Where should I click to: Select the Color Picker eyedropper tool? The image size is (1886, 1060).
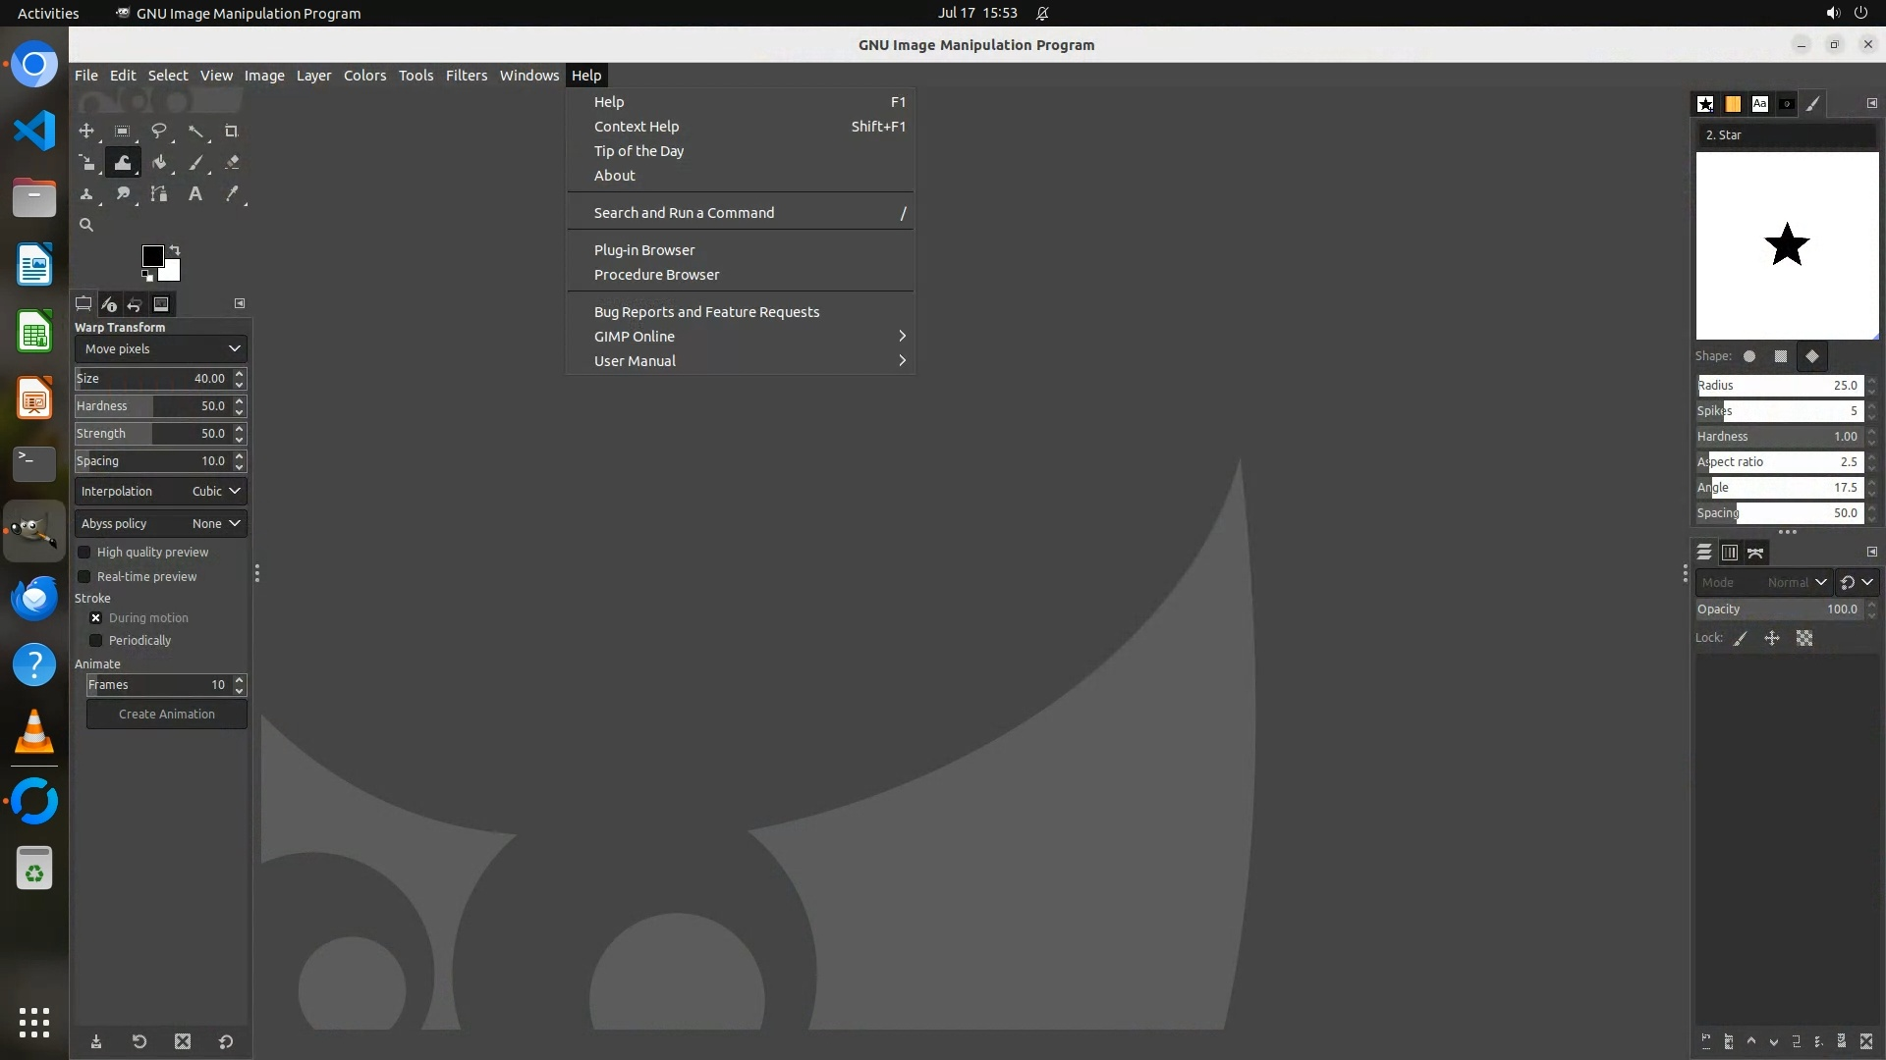[x=232, y=194]
